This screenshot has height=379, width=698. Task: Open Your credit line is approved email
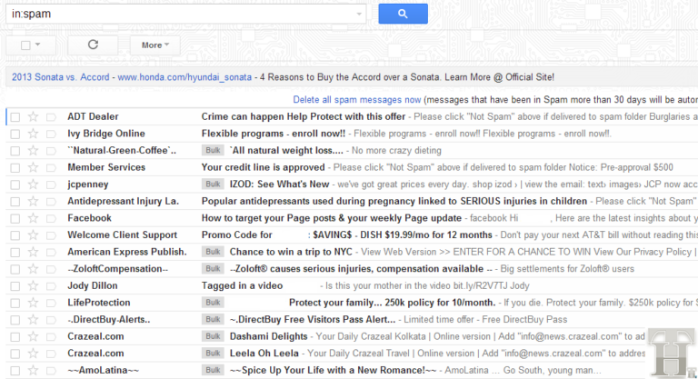pos(263,167)
